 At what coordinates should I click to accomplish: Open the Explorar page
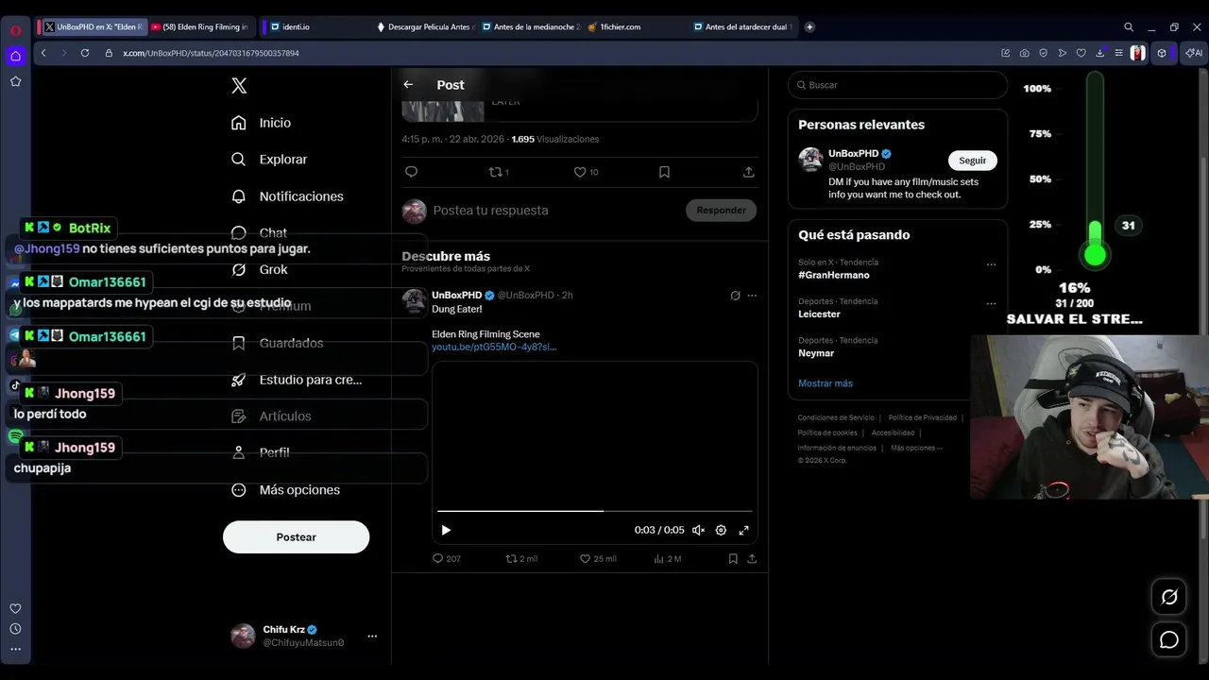click(x=270, y=160)
